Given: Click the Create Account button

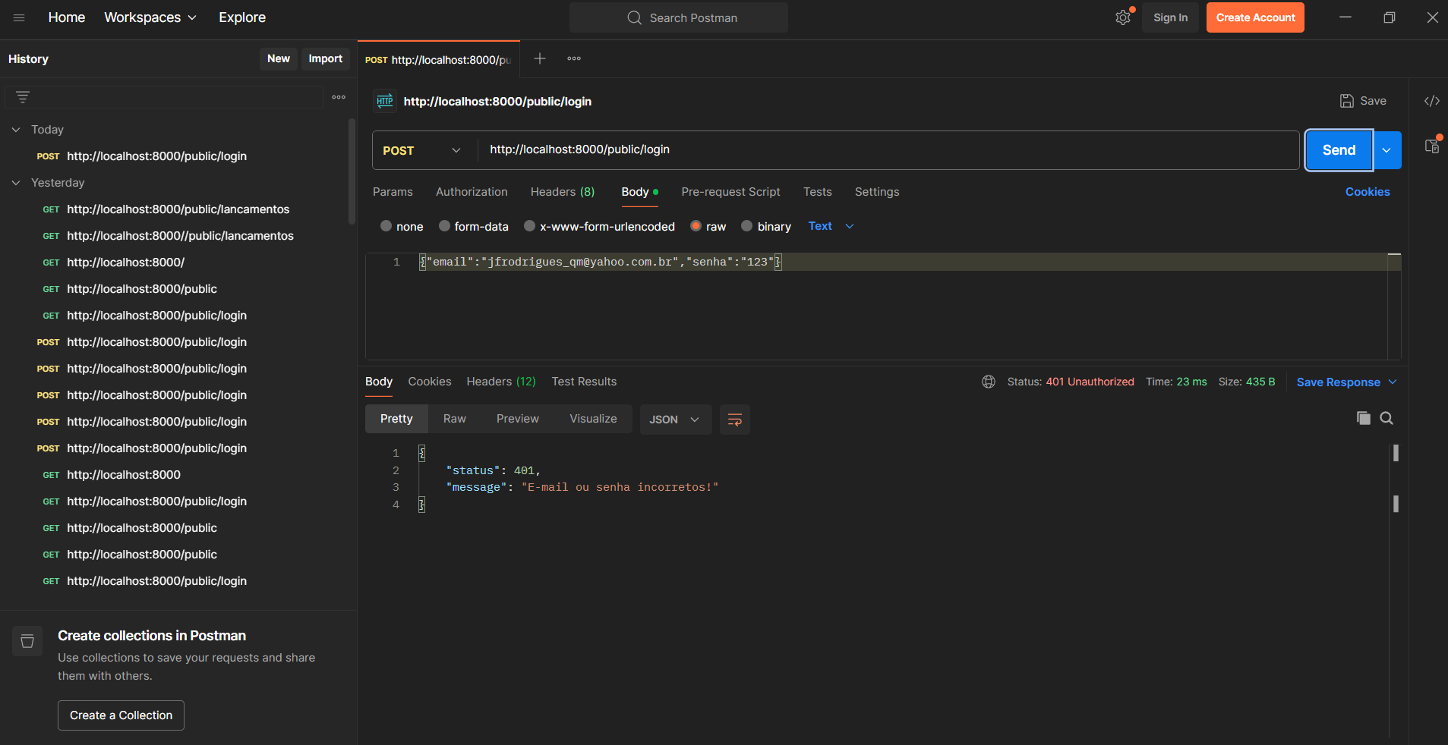Looking at the screenshot, I should 1255,17.
